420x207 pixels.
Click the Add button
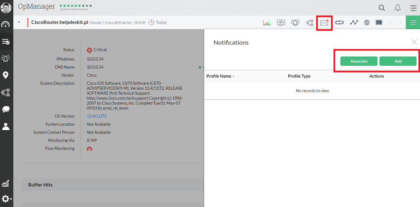click(x=398, y=61)
